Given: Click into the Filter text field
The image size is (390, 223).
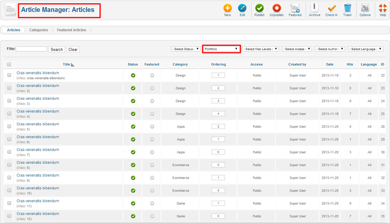Looking at the screenshot, I should [x=32, y=49].
